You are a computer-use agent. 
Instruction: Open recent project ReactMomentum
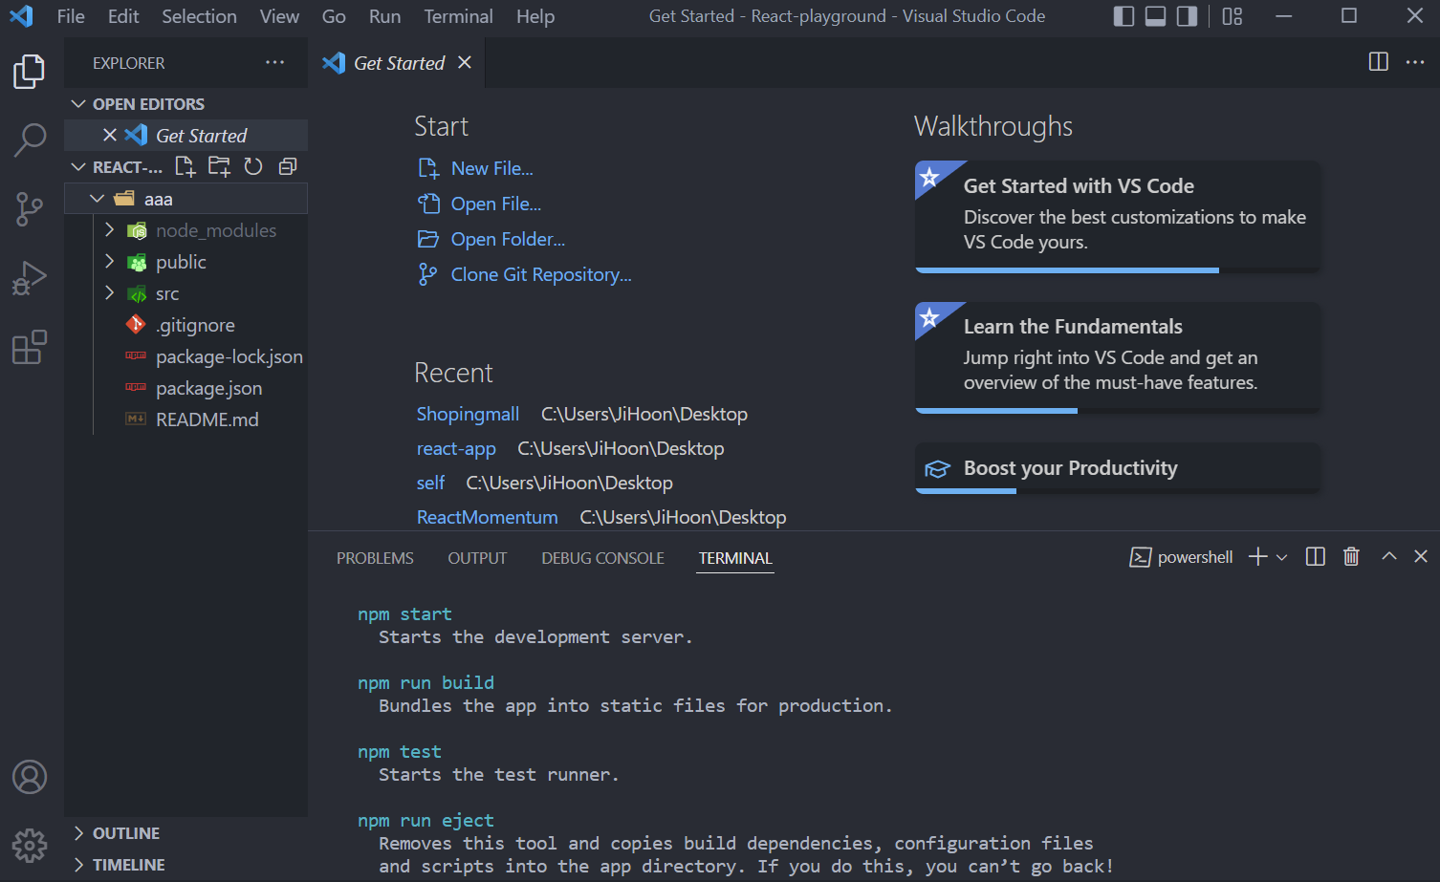pyautogui.click(x=487, y=517)
